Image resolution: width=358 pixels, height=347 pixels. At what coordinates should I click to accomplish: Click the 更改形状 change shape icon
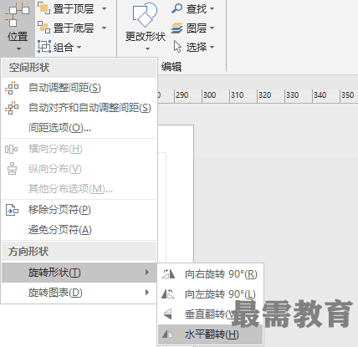tap(145, 15)
